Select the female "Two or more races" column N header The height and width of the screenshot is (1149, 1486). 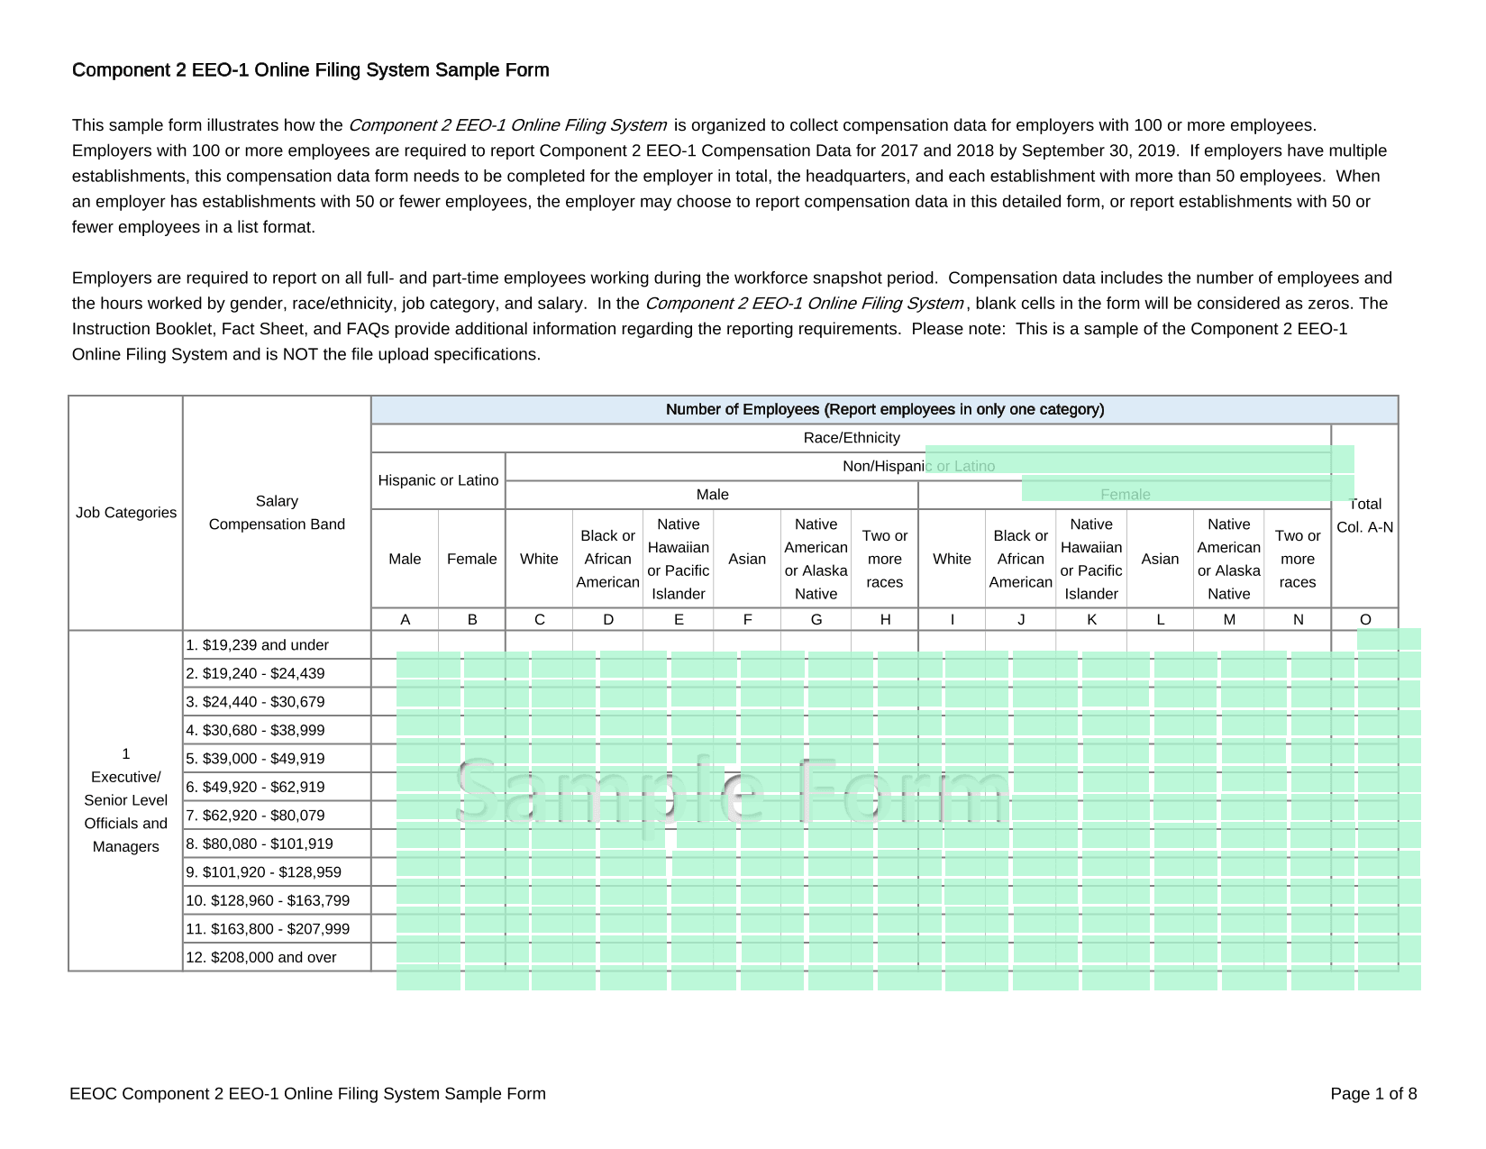point(1298,559)
